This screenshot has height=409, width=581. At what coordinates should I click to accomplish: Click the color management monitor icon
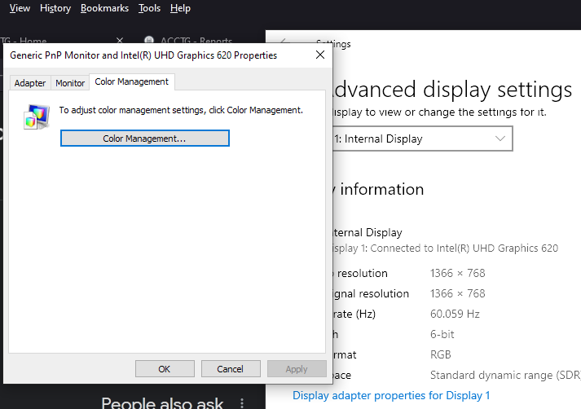click(x=36, y=117)
